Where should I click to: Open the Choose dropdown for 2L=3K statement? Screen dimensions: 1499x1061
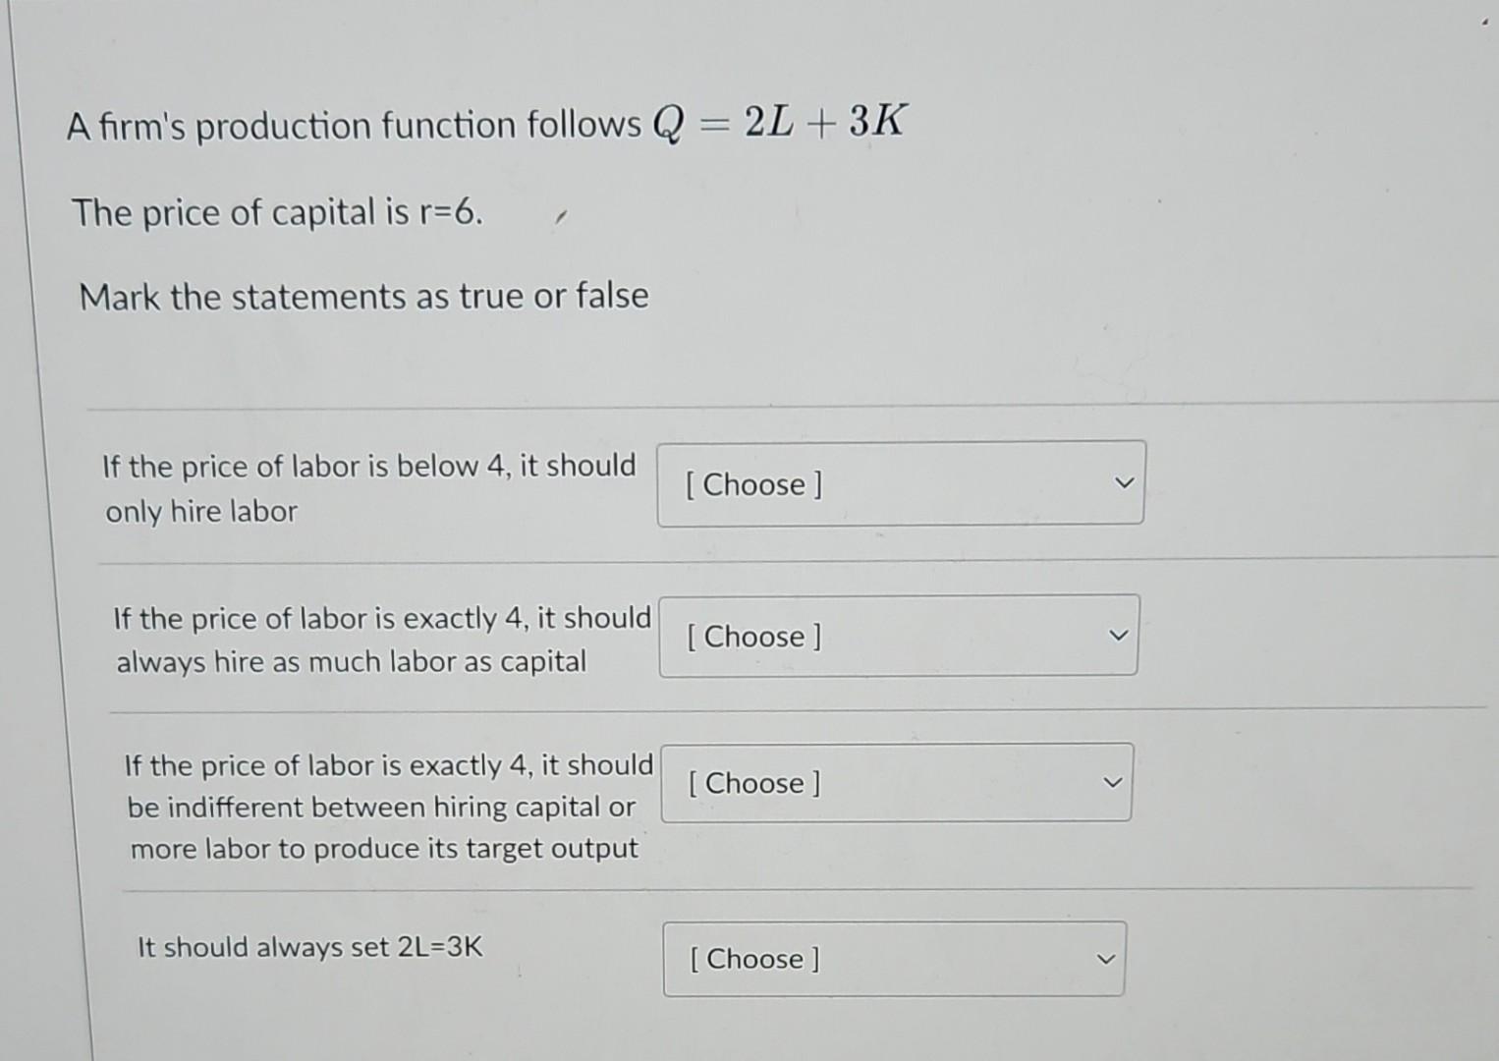(x=892, y=959)
